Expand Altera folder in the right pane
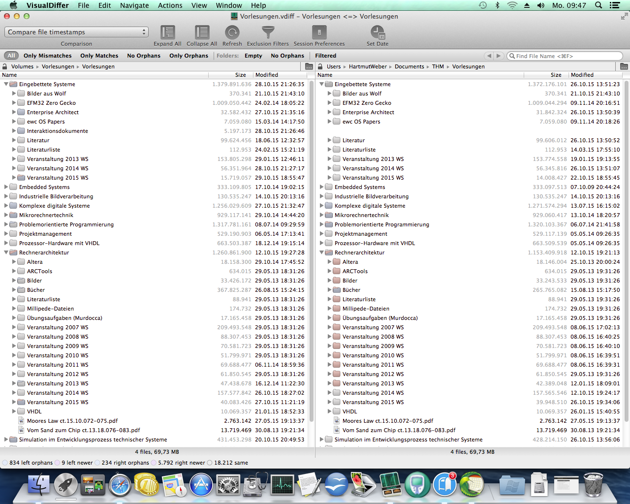The width and height of the screenshot is (630, 504). point(330,262)
